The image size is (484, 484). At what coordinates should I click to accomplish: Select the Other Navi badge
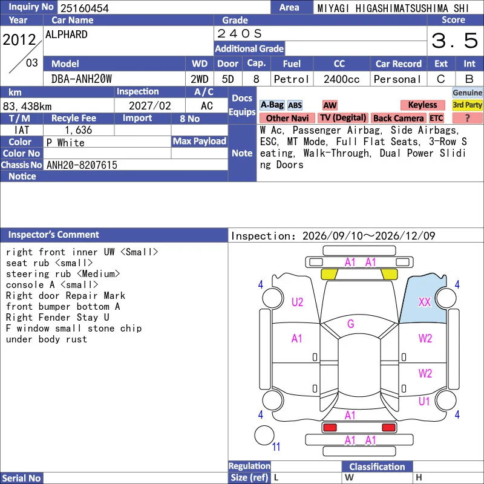tap(287, 118)
